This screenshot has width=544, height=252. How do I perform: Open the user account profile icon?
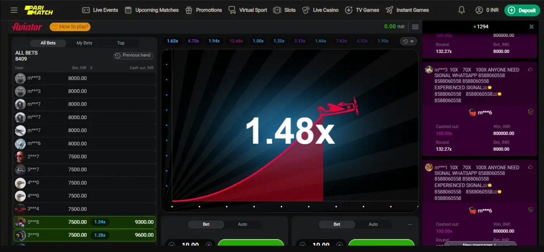tap(479, 10)
